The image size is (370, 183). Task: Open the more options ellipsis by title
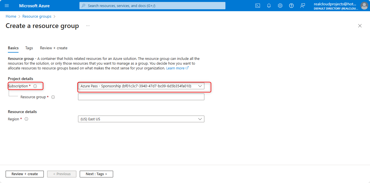click(x=88, y=26)
